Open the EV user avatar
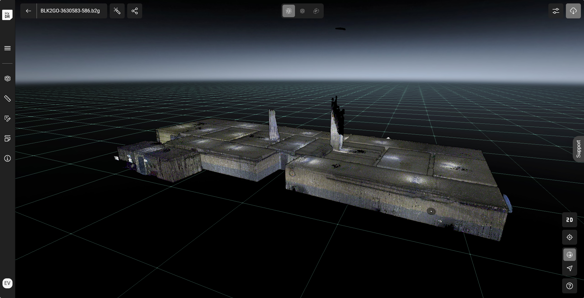This screenshot has width=584, height=298. coord(7,283)
